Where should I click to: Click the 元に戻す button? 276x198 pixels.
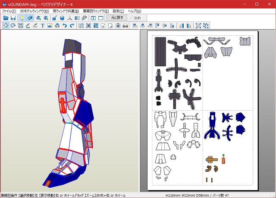pyautogui.click(x=117, y=18)
